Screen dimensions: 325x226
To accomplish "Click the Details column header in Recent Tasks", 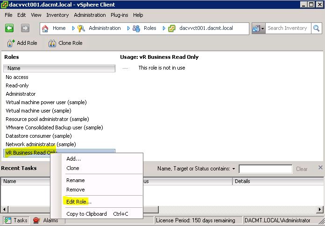I will coord(278,181).
